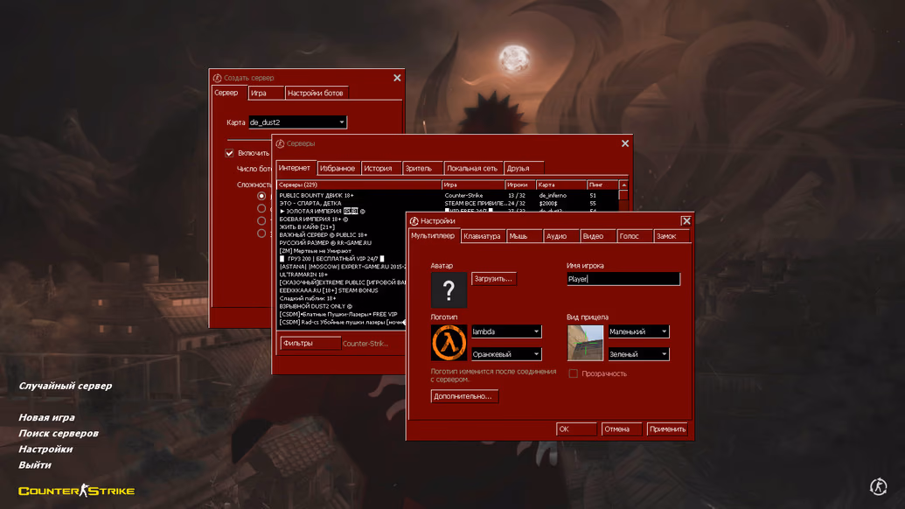905x509 pixels.
Task: Enable the Прозрачность checkbox
Action: click(x=574, y=373)
